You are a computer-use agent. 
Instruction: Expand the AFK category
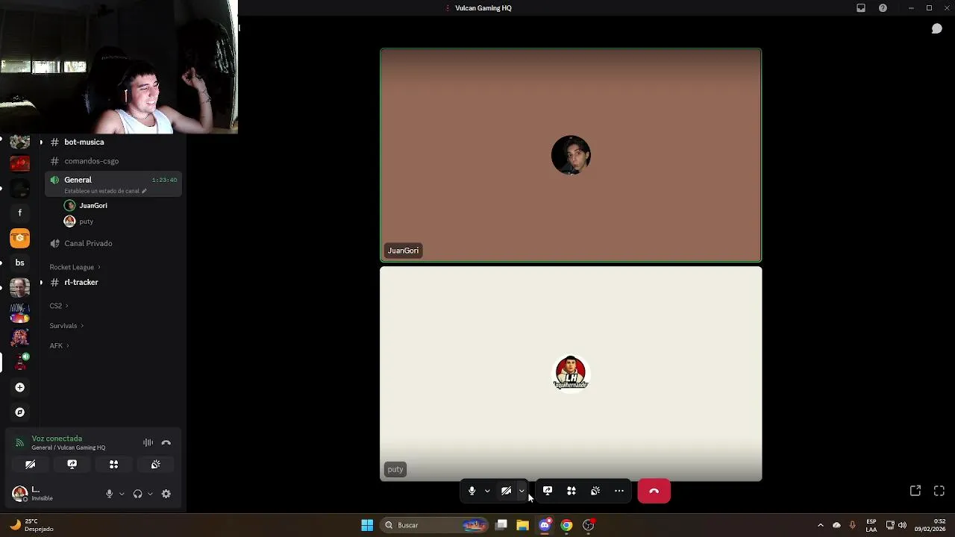click(59, 346)
